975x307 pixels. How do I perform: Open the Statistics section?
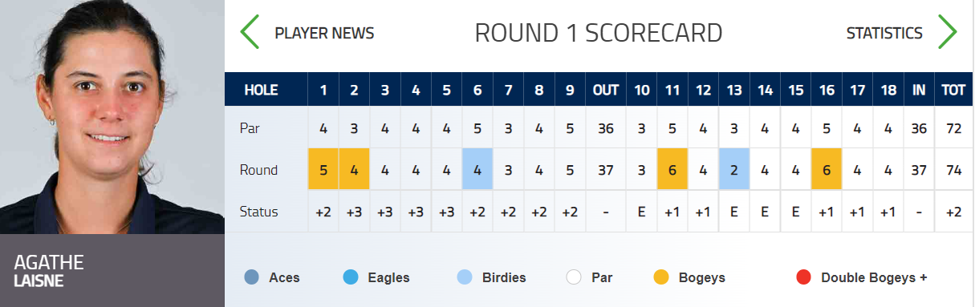[884, 33]
